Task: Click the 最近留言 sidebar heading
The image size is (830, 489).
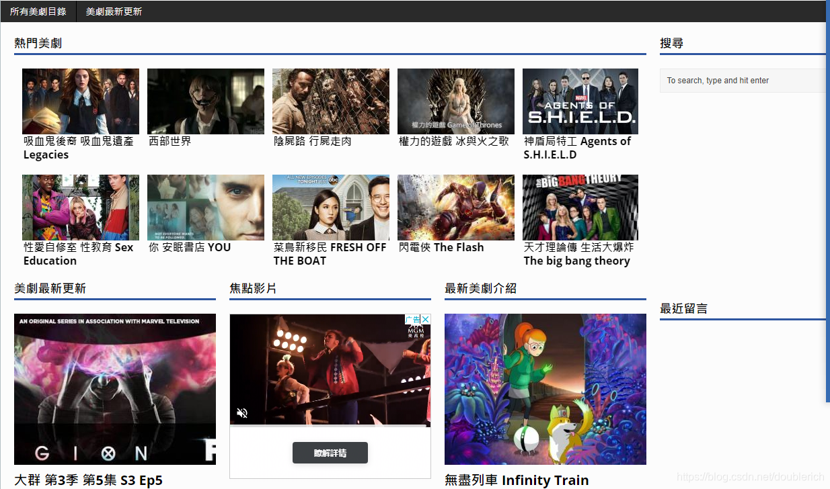Action: (684, 308)
